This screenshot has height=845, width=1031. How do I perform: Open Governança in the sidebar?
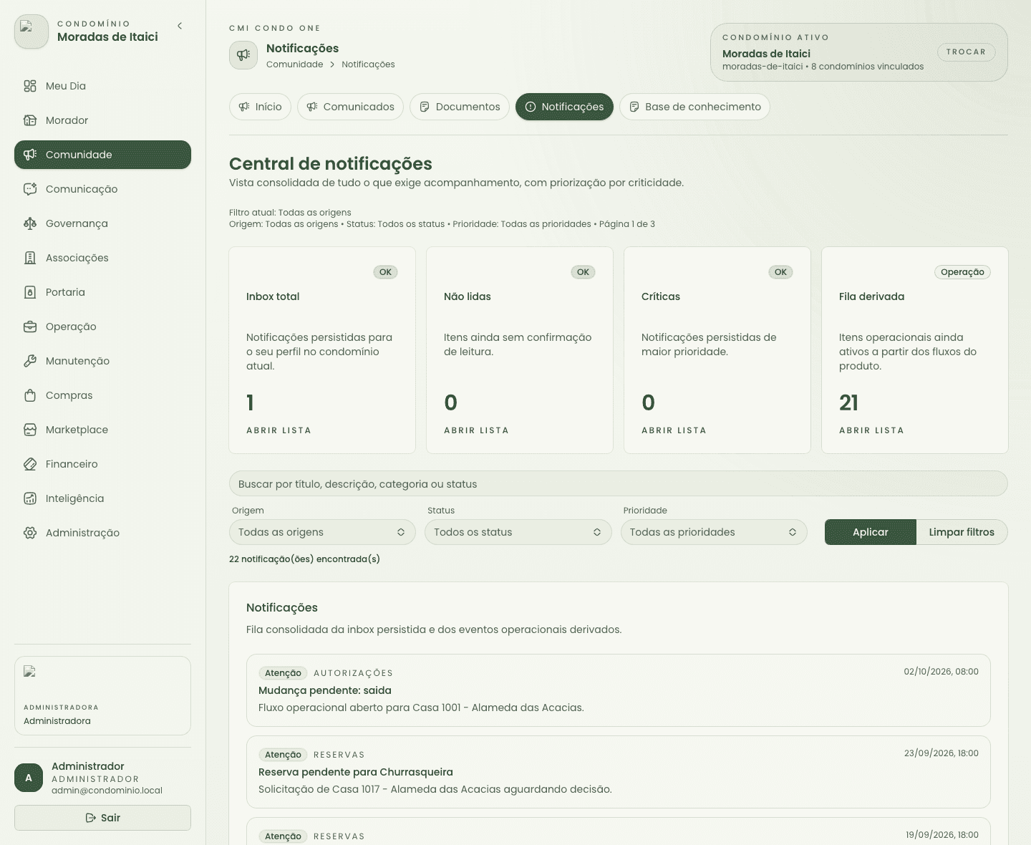[102, 223]
